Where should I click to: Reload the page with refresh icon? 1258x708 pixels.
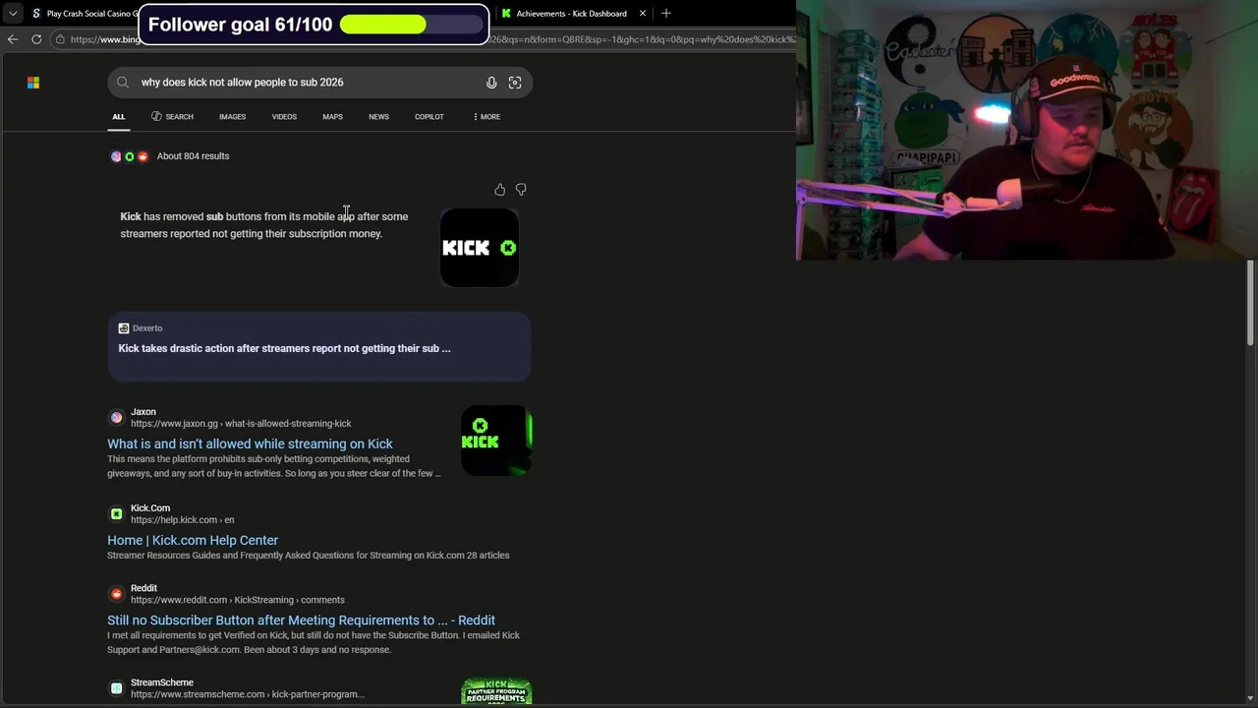tap(36, 39)
